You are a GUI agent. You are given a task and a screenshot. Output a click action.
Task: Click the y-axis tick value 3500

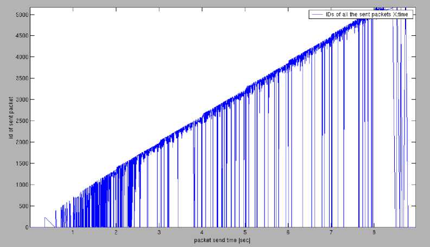[22, 78]
